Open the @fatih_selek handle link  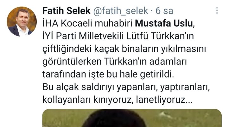(121, 11)
